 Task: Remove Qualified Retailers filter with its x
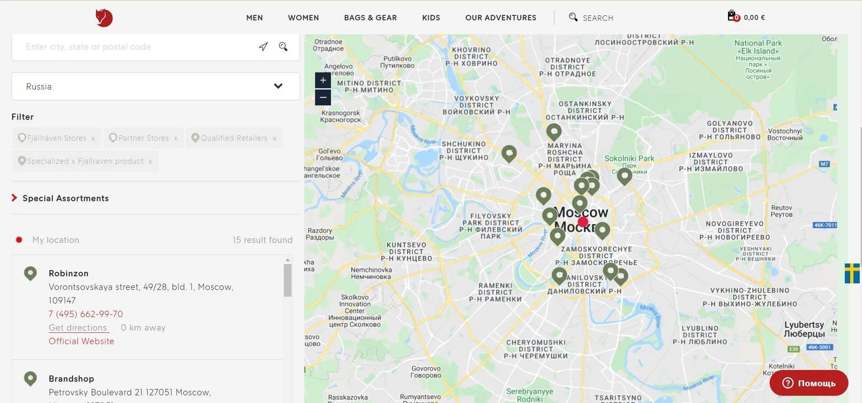tap(274, 138)
